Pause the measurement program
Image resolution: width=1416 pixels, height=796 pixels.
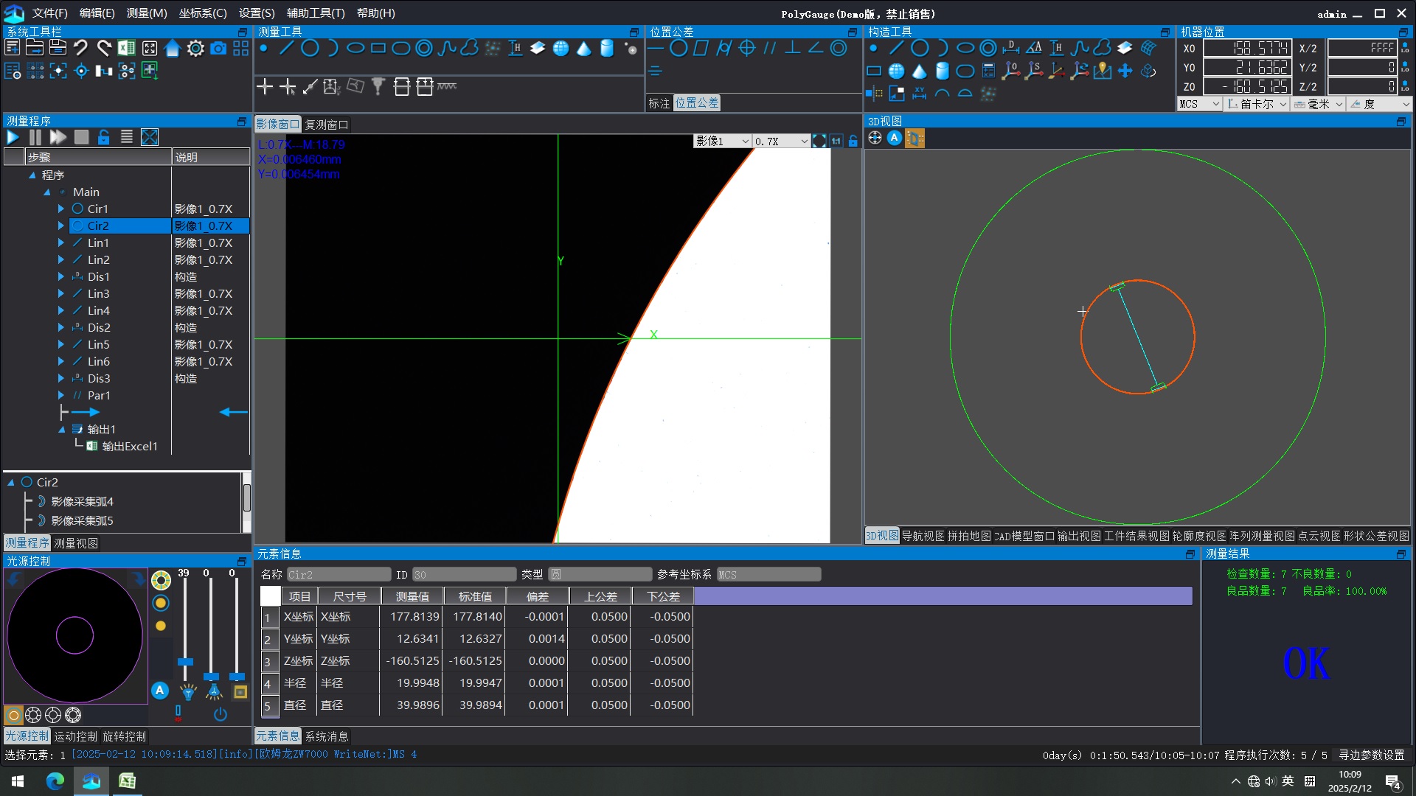(35, 137)
